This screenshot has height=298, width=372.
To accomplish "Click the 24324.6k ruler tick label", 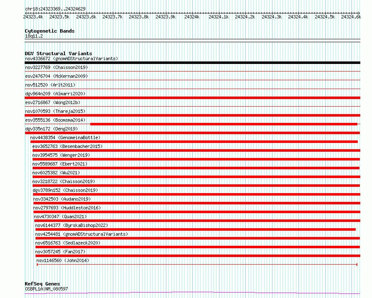I will click(x=351, y=17).
